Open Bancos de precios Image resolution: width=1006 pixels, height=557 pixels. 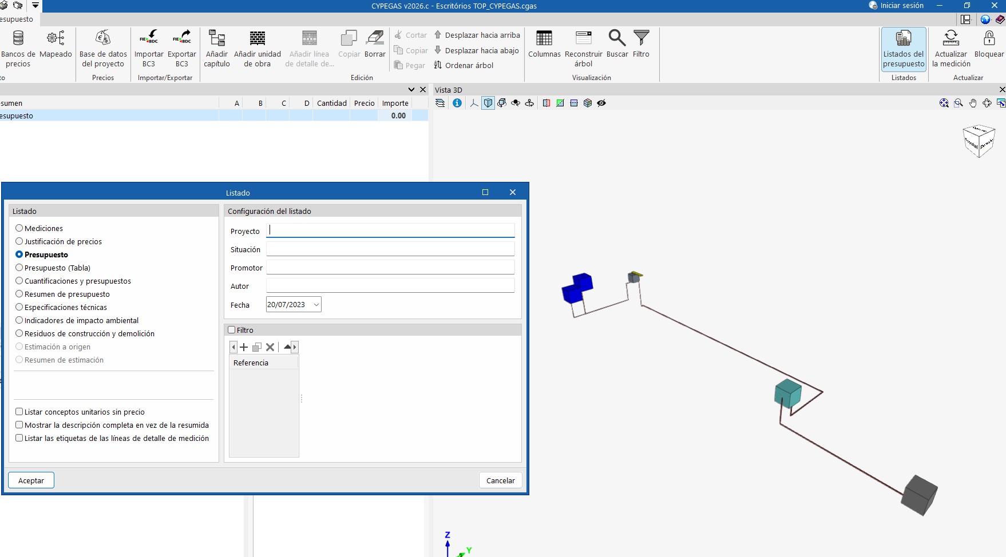pyautogui.click(x=18, y=49)
